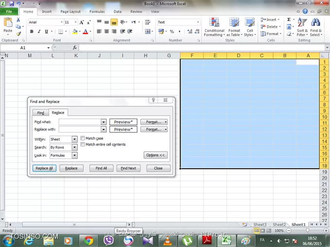Open the Number format Text dropdown
Image resolution: width=330 pixels, height=247 pixels.
point(198,22)
